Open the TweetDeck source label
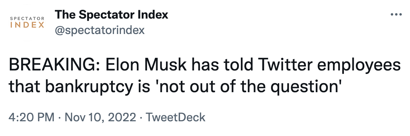The width and height of the screenshot is (410, 136). click(175, 117)
